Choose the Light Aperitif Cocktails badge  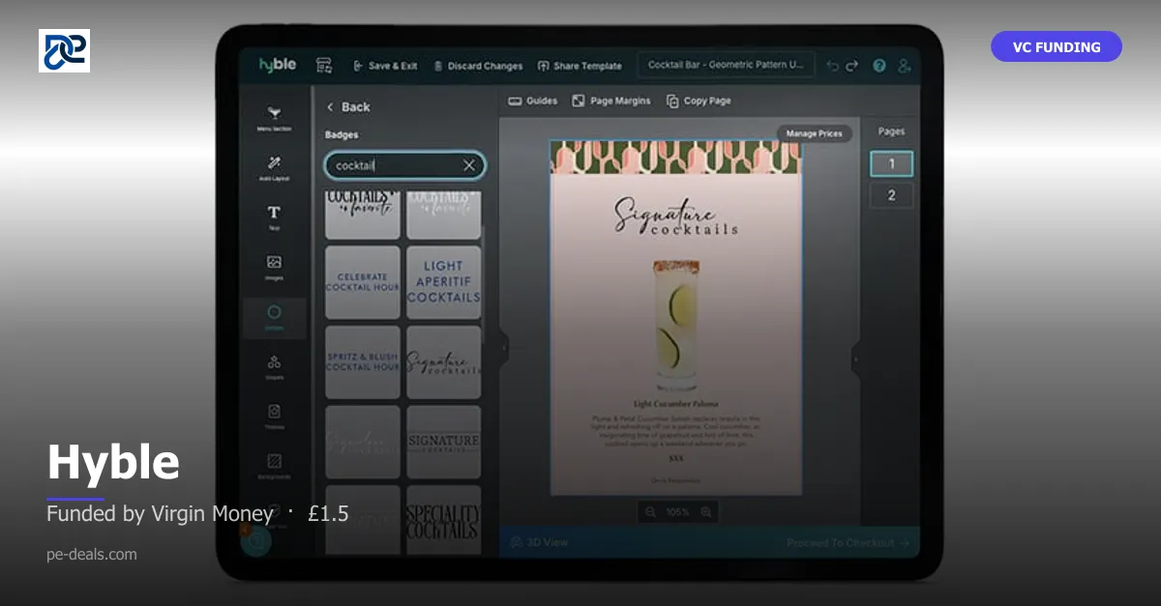(x=443, y=282)
